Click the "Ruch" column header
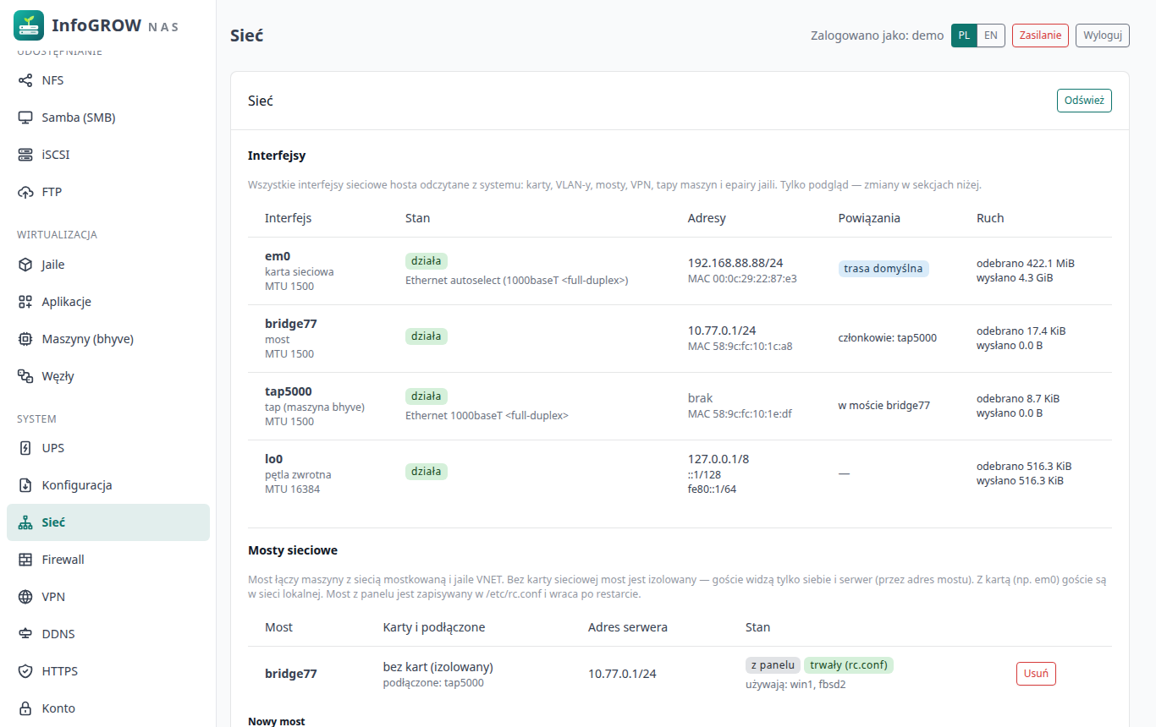Image resolution: width=1156 pixels, height=727 pixels. tap(990, 218)
